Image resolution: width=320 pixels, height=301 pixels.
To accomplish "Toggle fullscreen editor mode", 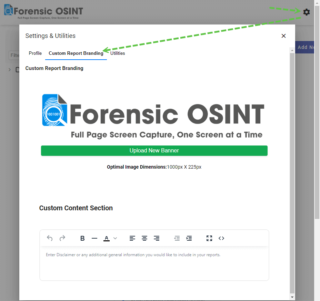I will click(209, 238).
